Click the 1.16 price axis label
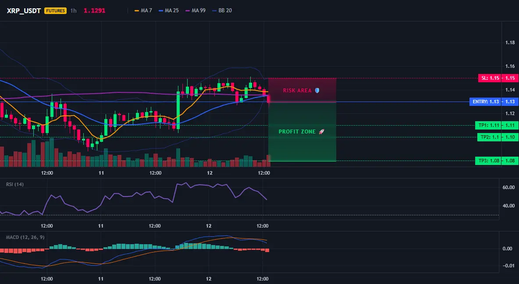The width and height of the screenshot is (519, 284). (x=510, y=66)
